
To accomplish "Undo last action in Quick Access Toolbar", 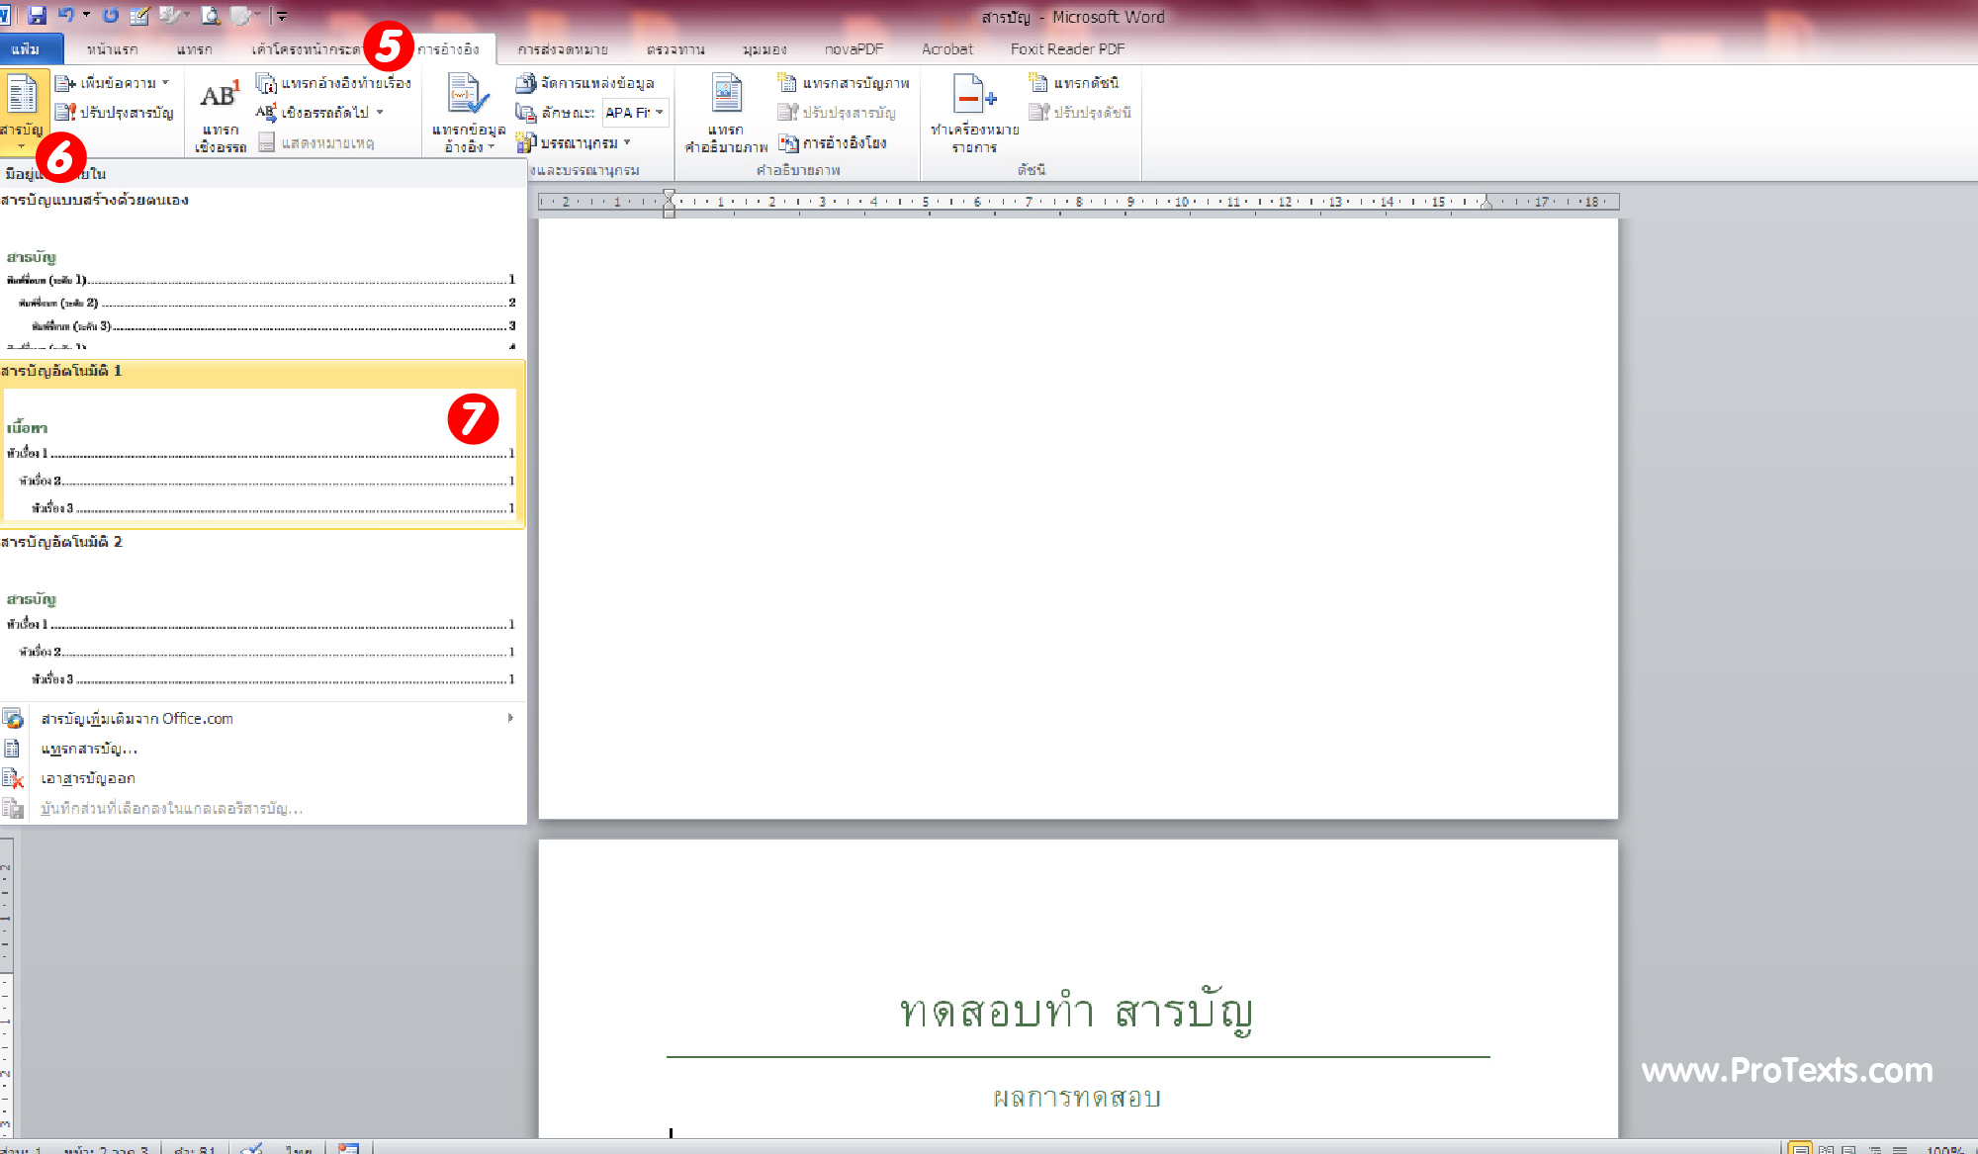I will (65, 15).
